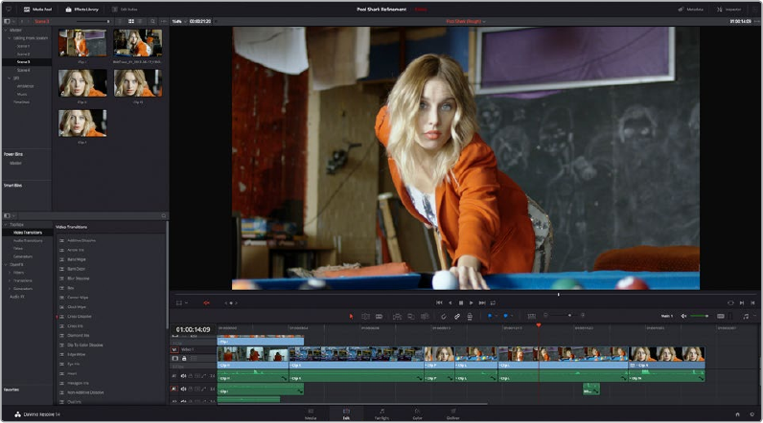Select Audio Transitions in Toolbox
The width and height of the screenshot is (763, 423).
(28, 240)
